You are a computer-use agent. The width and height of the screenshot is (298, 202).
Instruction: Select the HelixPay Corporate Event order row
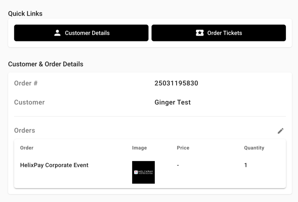150,172
